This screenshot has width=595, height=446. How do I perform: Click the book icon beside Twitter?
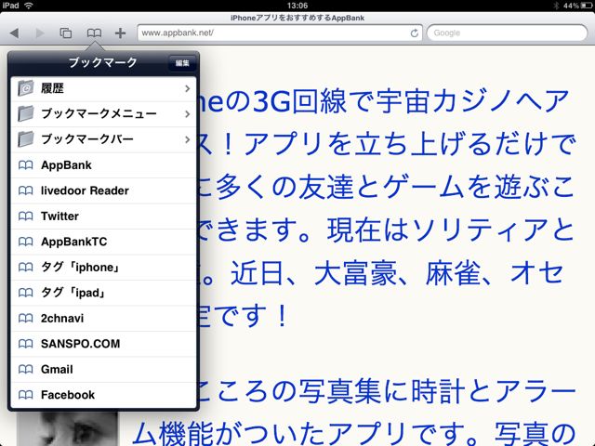[25, 216]
